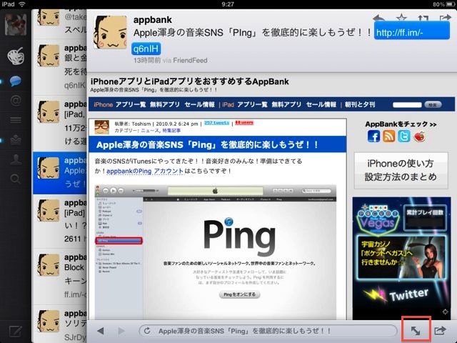Open the search magnifier icon
This screenshot has width=457, height=343.
pyautogui.click(x=16, y=179)
